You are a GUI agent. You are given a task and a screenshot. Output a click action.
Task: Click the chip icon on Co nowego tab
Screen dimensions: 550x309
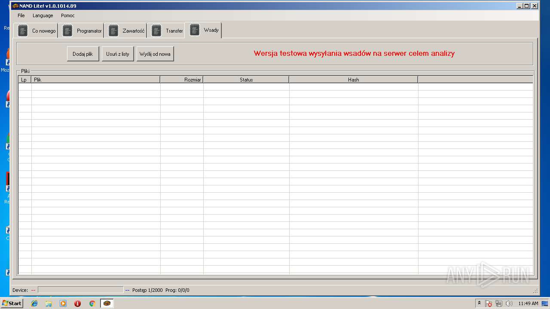[x=23, y=31]
